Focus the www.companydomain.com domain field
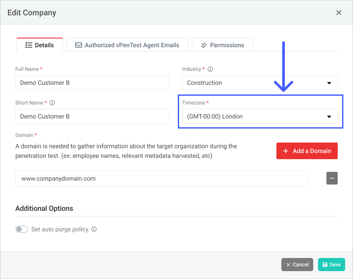 [x=161, y=178]
